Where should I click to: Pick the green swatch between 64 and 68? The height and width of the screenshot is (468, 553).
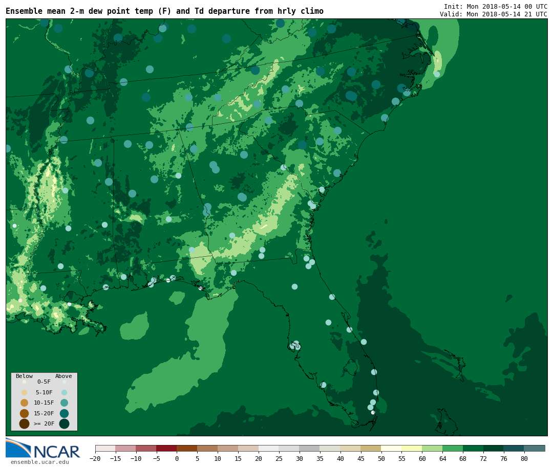pyautogui.click(x=453, y=448)
